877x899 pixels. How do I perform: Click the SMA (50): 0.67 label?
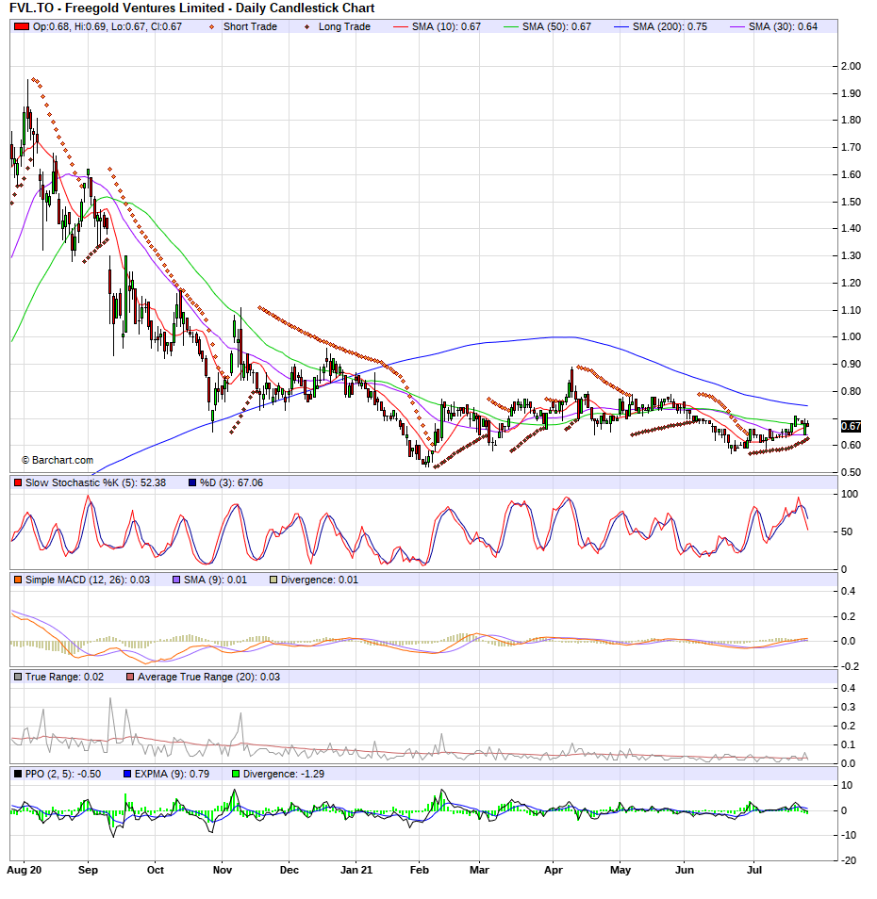click(556, 26)
